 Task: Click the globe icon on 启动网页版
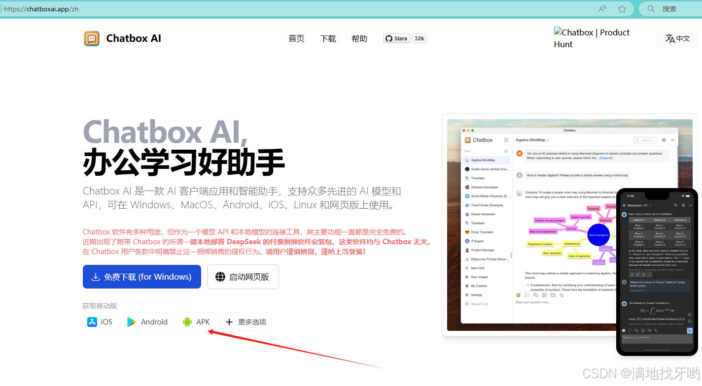point(220,277)
